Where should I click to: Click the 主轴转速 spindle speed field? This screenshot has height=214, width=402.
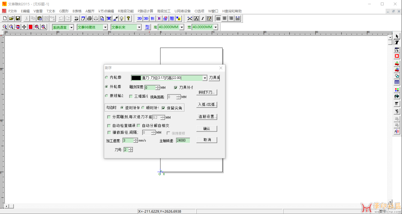tap(183, 140)
